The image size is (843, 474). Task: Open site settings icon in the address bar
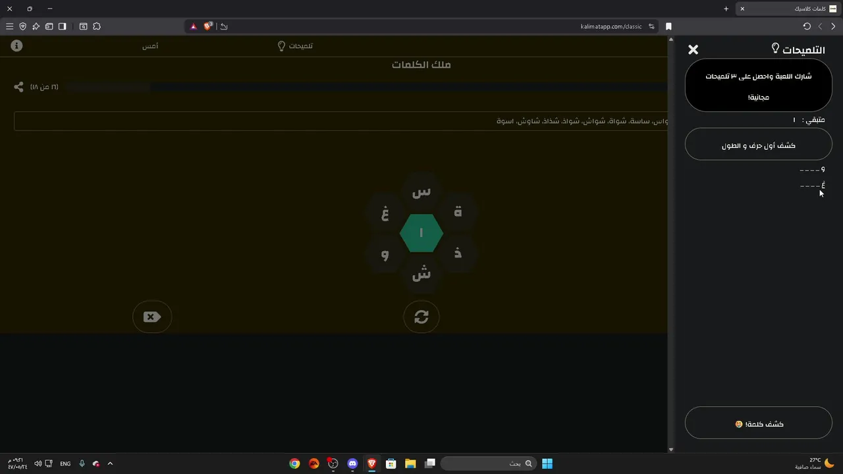pos(651,26)
